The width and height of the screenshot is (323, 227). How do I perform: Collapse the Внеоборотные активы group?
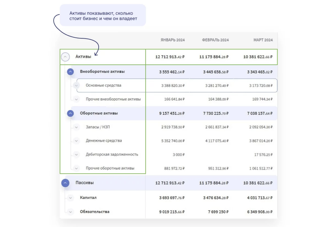point(70,72)
